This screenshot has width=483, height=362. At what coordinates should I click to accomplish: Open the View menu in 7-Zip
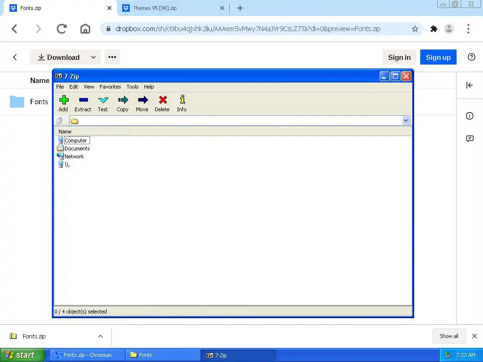pos(89,87)
